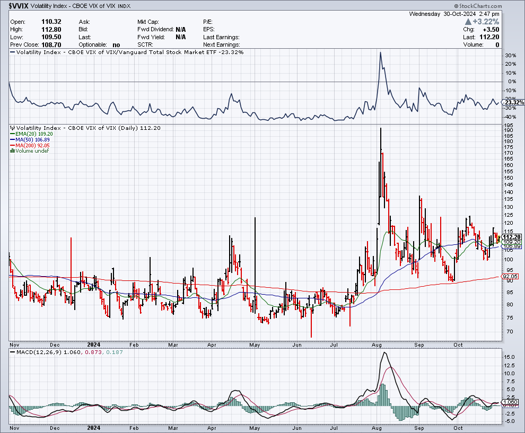Image resolution: width=525 pixels, height=433 pixels.
Task: Click the Chg value +3.50
Action: 491,30
